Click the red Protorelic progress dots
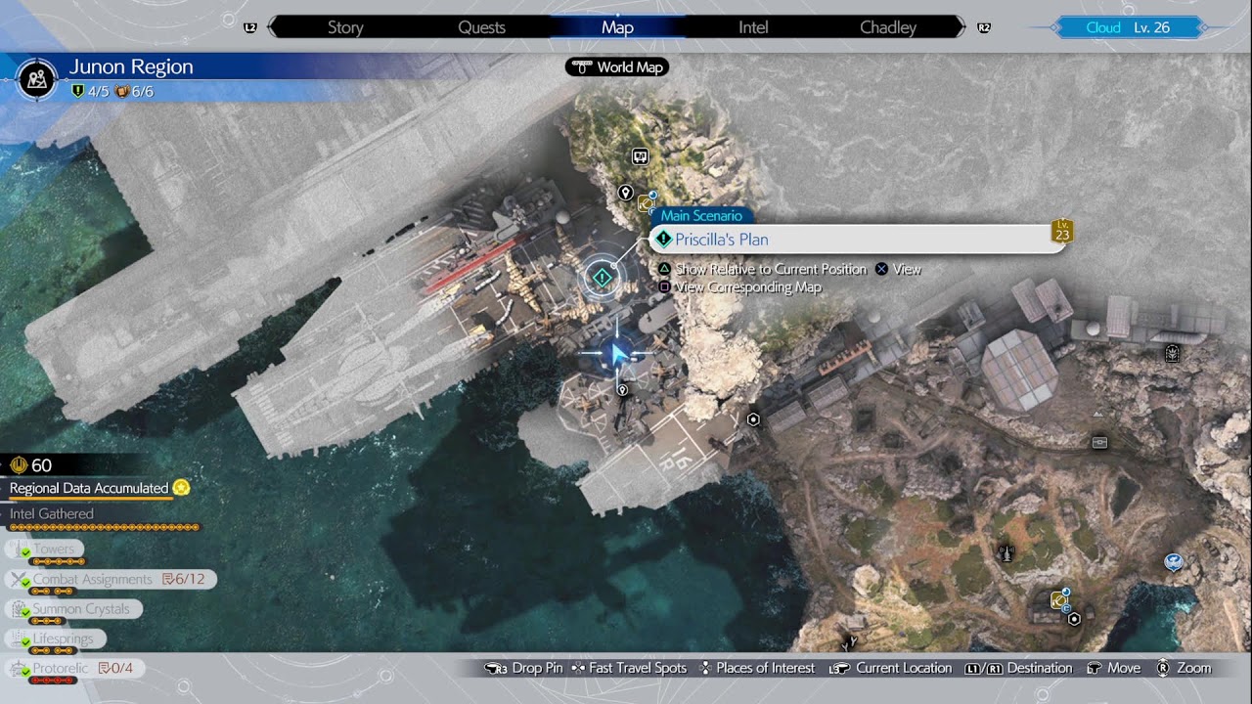This screenshot has width=1252, height=704. [x=53, y=681]
